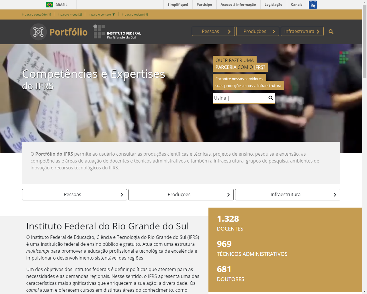Click the Portfólio circular logo icon
Viewport: 367px width, 294px height.
click(38, 32)
